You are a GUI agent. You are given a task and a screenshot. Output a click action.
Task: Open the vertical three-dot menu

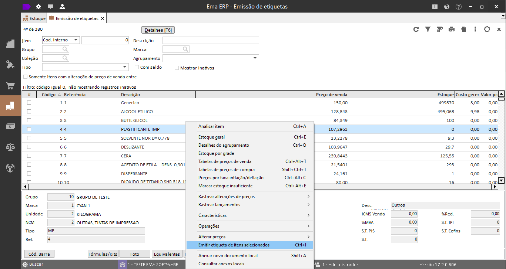(475, 30)
